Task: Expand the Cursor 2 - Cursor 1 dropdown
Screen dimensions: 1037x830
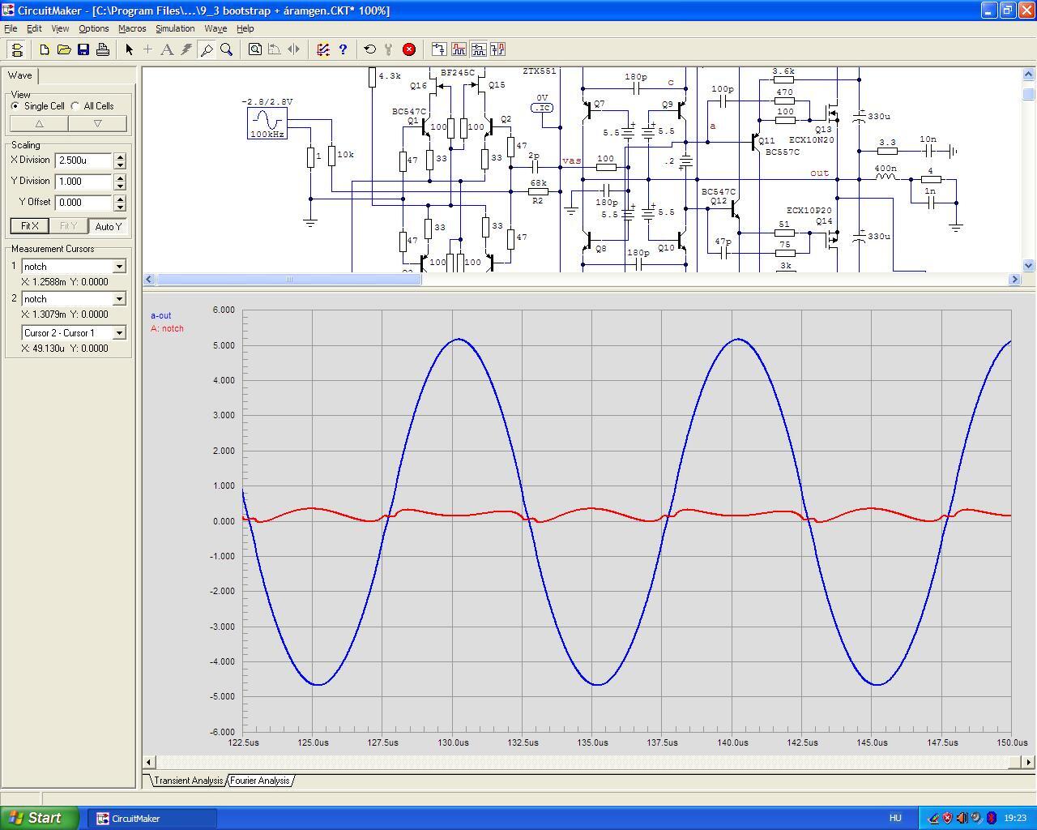Action: pos(119,333)
